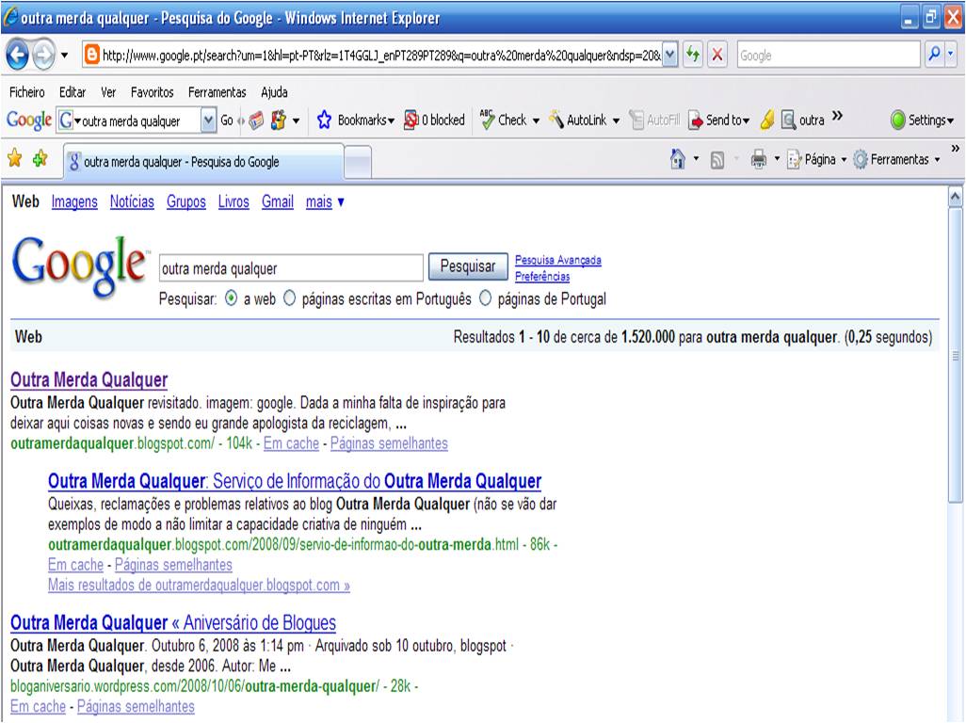The height and width of the screenshot is (723, 966).
Task: Open Pesquisa Avançada link
Action: click(x=558, y=260)
